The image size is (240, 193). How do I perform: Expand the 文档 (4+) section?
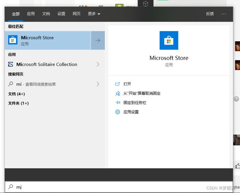17,94
